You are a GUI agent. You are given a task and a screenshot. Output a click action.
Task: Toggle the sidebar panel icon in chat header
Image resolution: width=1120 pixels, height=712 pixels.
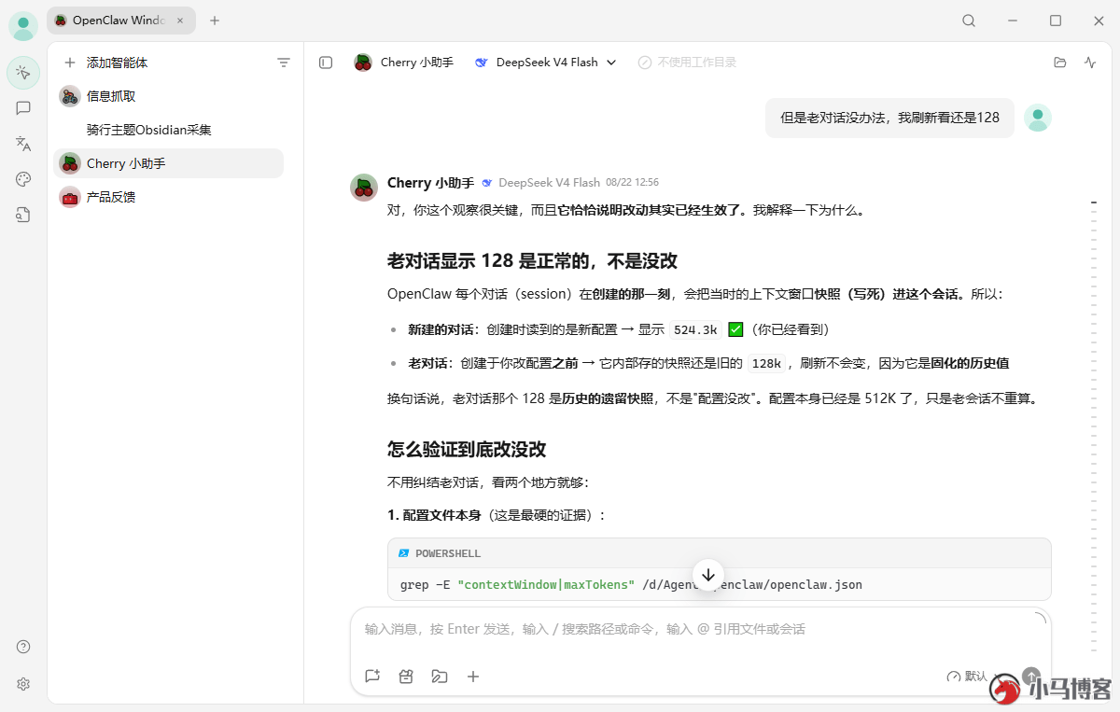pos(326,63)
